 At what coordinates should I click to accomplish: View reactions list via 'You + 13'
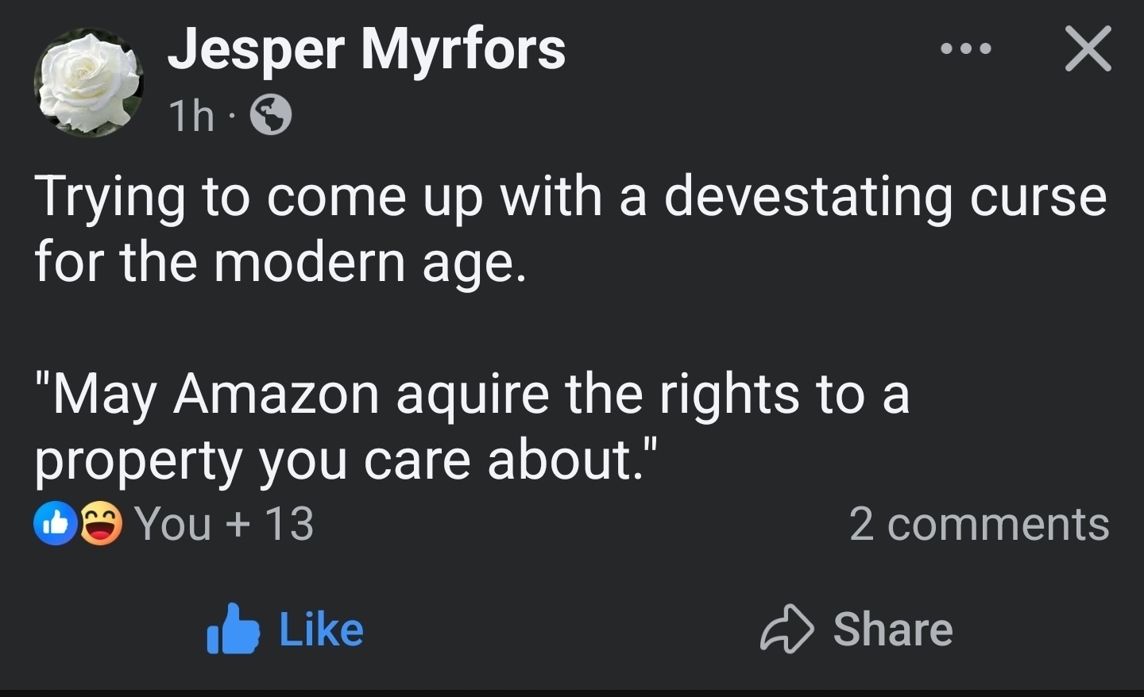[x=224, y=524]
